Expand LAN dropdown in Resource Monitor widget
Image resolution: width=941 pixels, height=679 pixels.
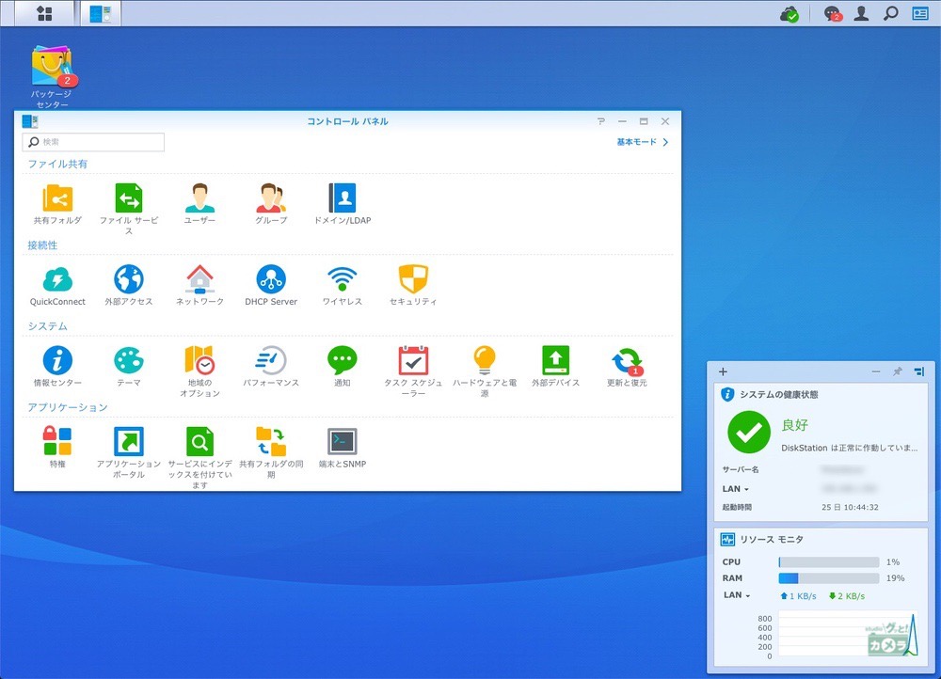[x=737, y=595]
